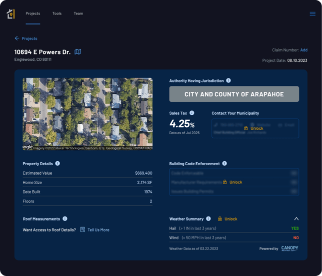Click the Englewood, CO 80111 text

[33, 59]
